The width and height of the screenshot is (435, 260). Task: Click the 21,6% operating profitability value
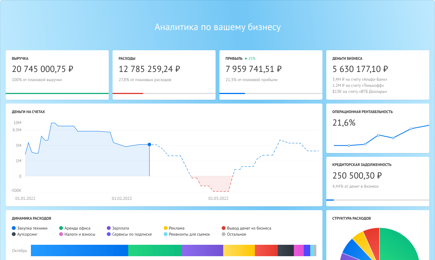click(344, 123)
